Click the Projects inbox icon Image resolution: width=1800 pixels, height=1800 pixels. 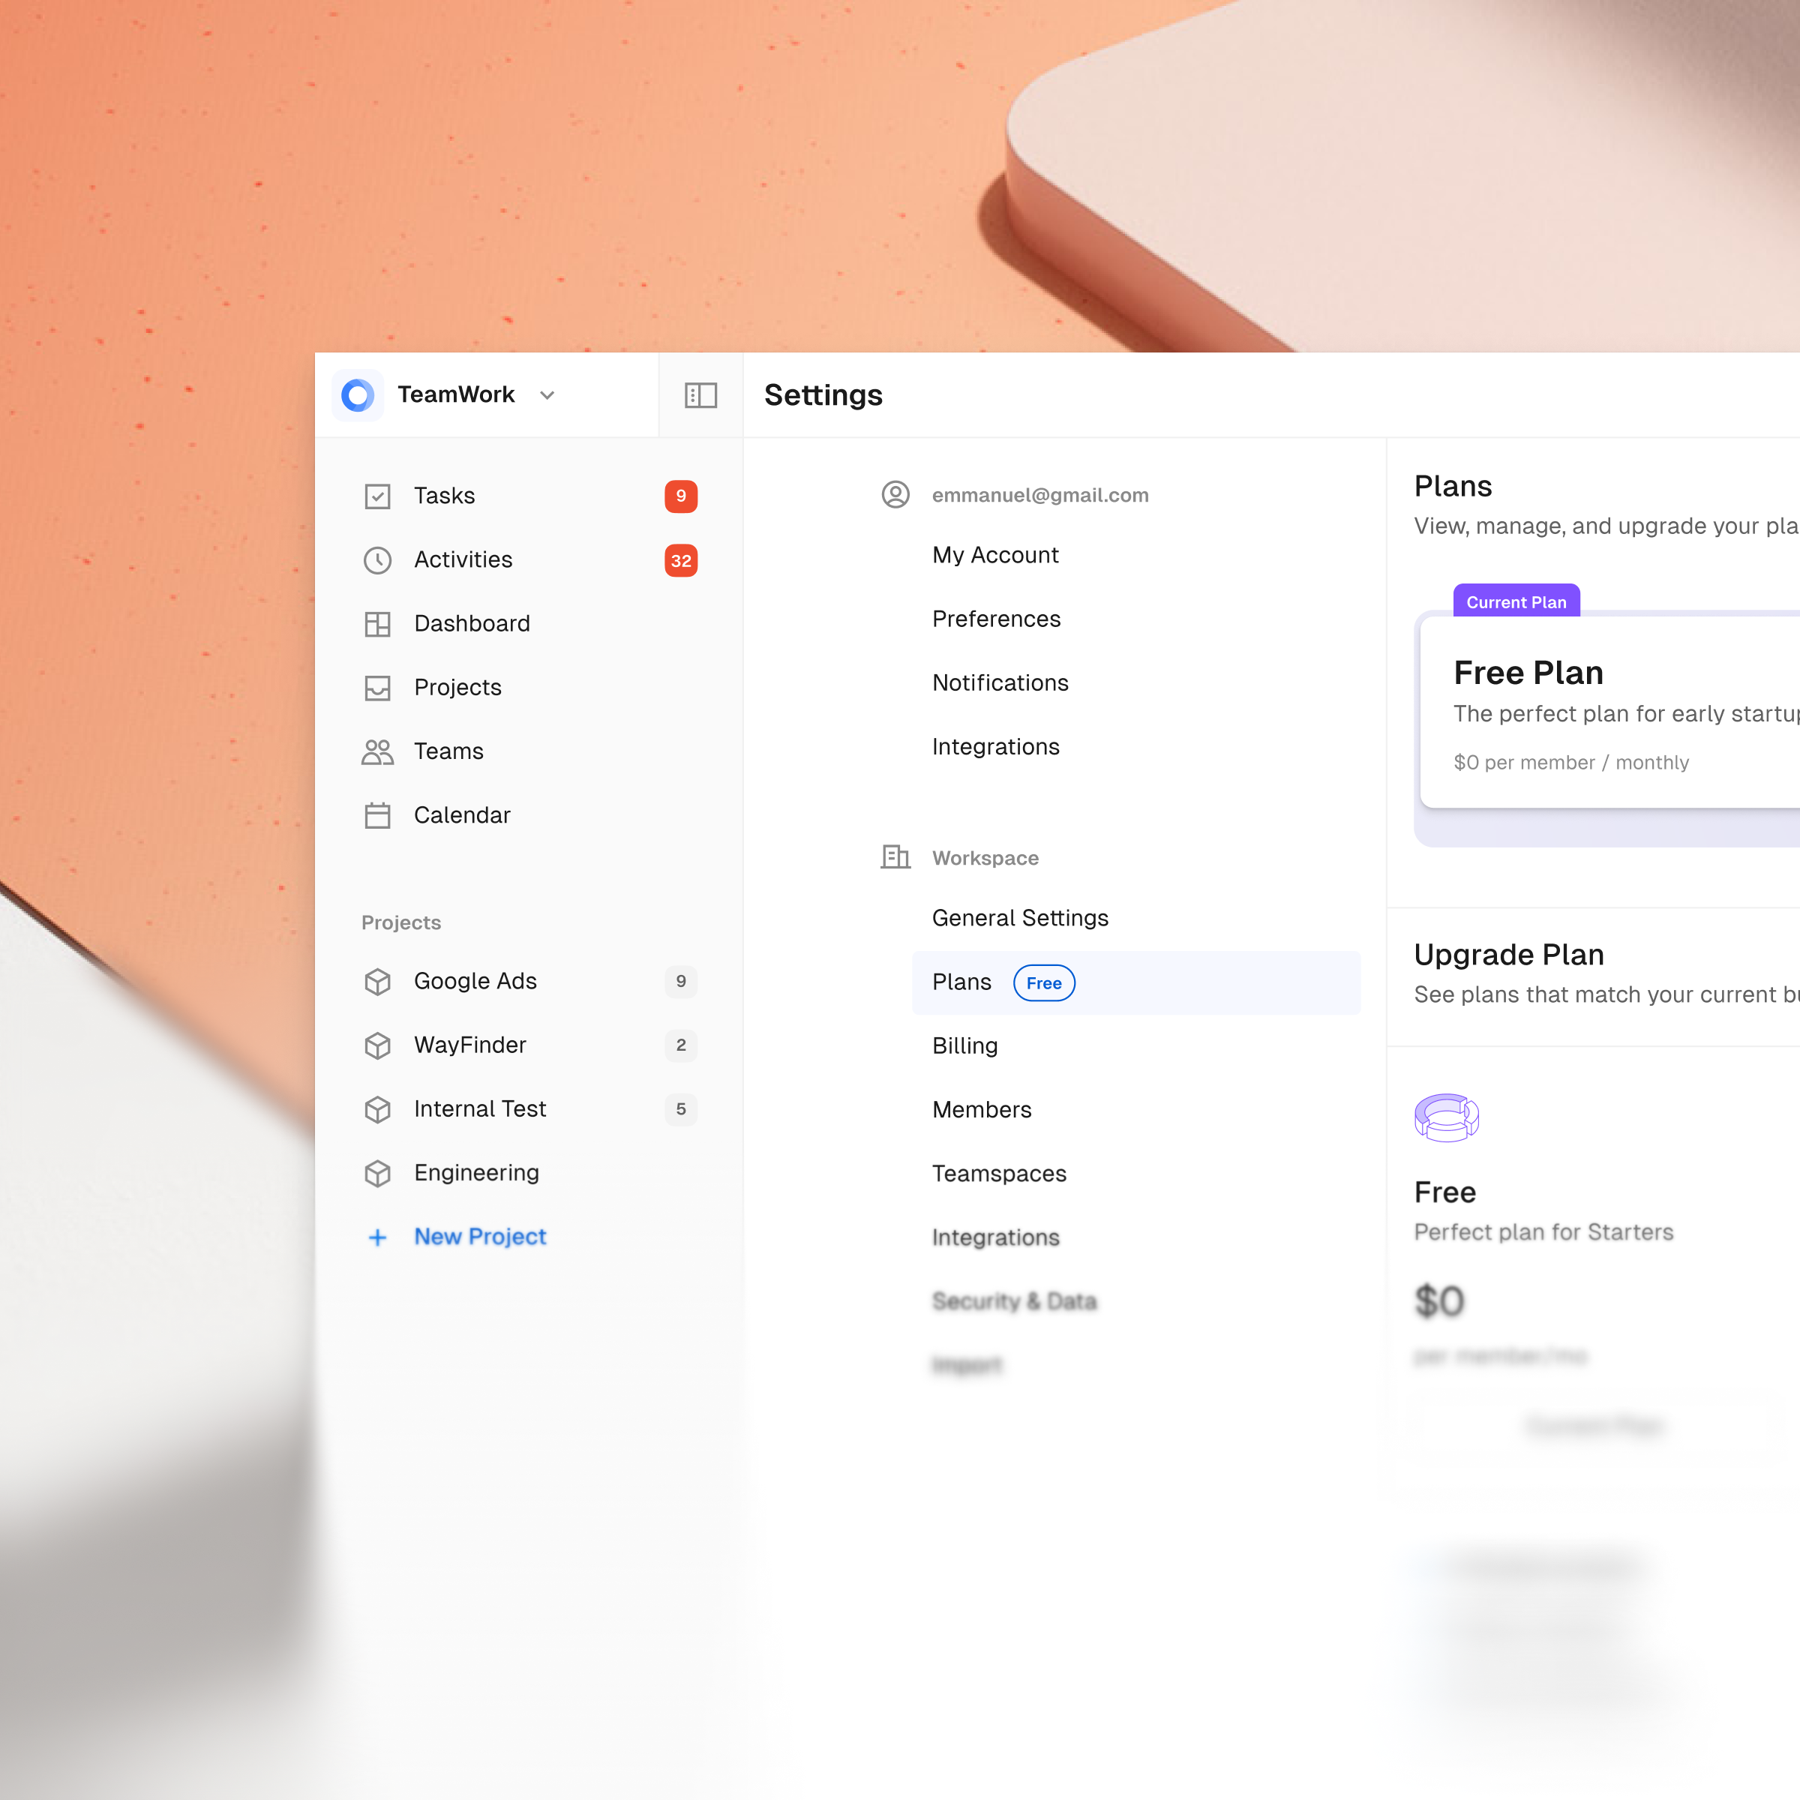(377, 688)
